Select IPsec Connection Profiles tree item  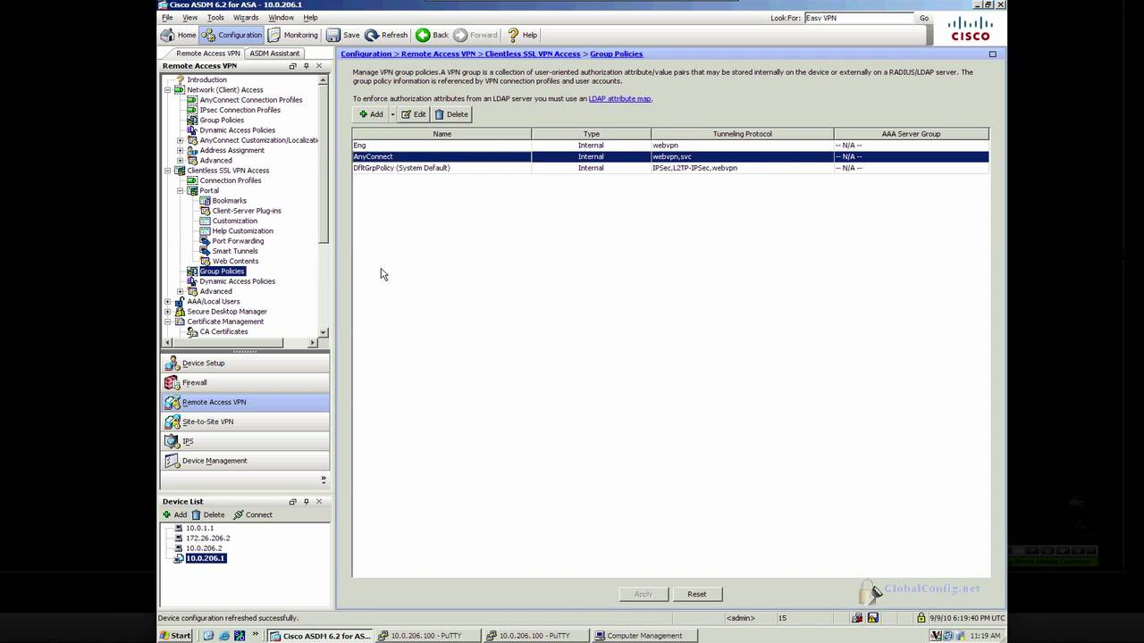pyautogui.click(x=240, y=110)
